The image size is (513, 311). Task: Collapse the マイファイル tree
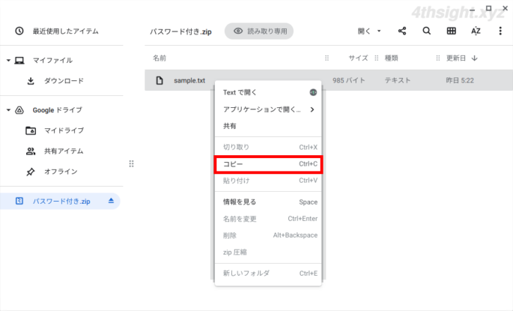[x=8, y=61]
